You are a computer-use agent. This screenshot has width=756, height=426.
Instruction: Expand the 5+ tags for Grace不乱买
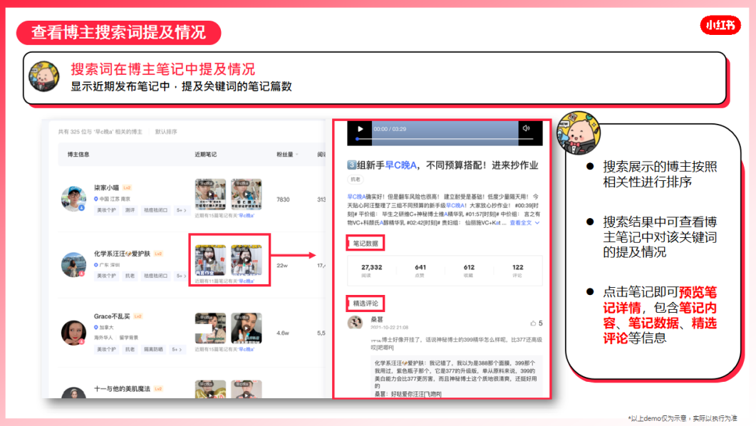click(x=177, y=349)
